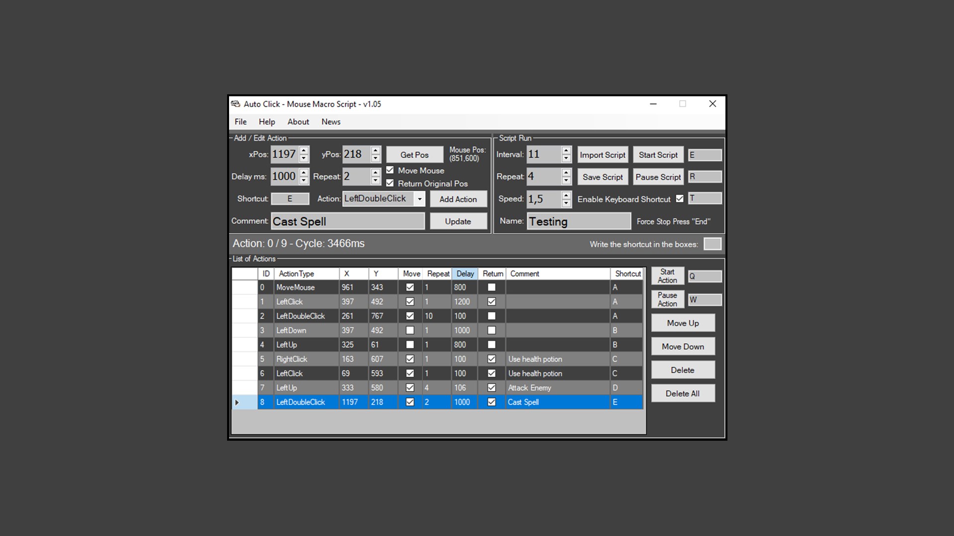Increase Speed value with up arrow
Image resolution: width=954 pixels, height=536 pixels.
pyautogui.click(x=566, y=195)
